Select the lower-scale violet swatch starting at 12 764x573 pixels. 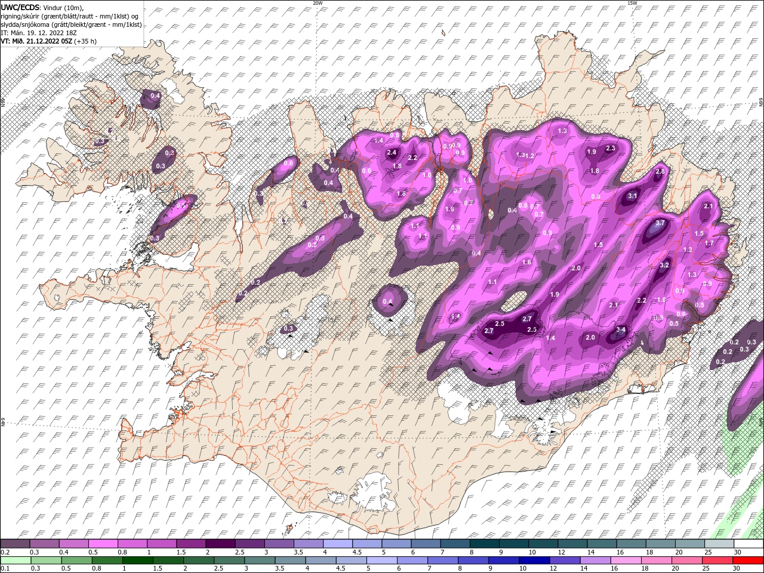click(x=564, y=560)
